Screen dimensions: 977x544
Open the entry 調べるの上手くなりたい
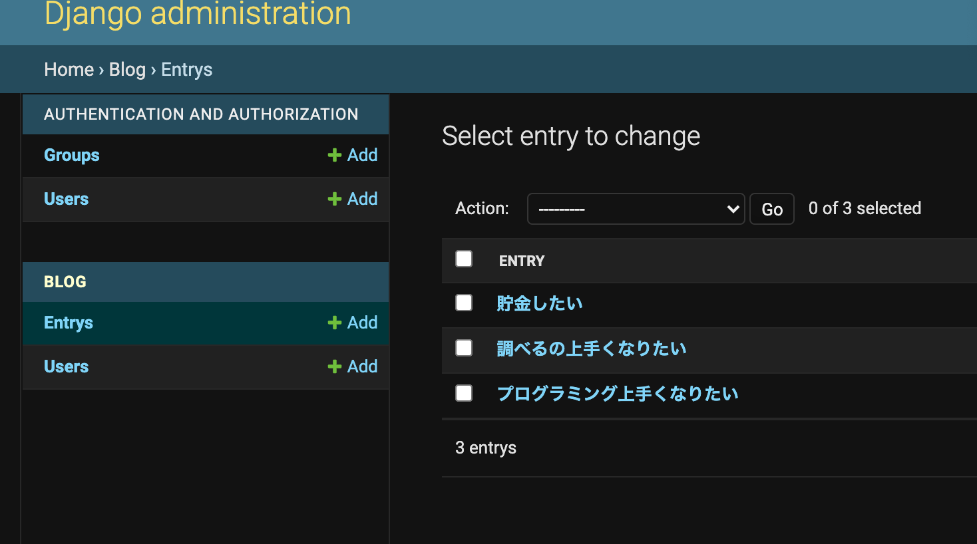click(x=592, y=348)
